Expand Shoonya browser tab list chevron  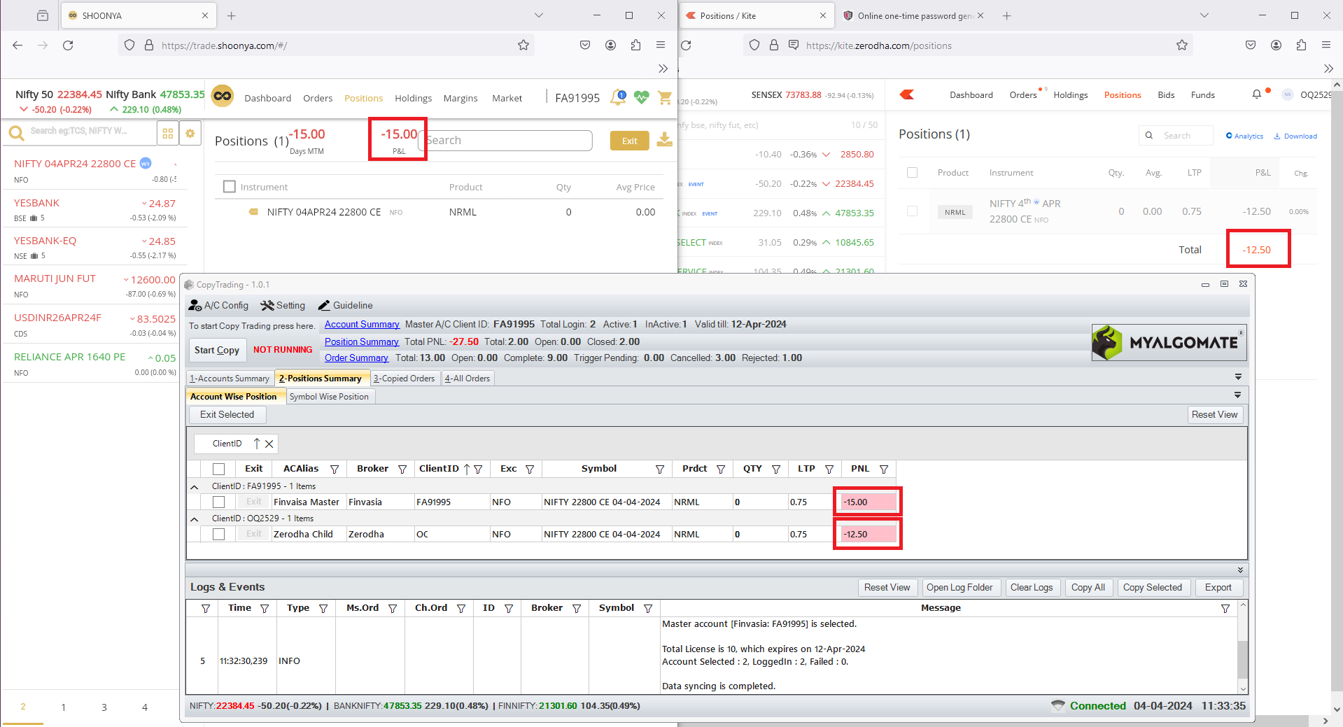(539, 15)
